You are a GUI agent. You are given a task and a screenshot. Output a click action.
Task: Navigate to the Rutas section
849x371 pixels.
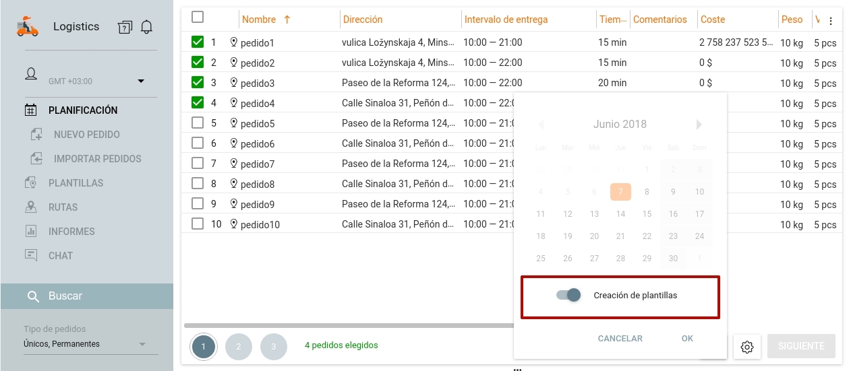click(63, 207)
